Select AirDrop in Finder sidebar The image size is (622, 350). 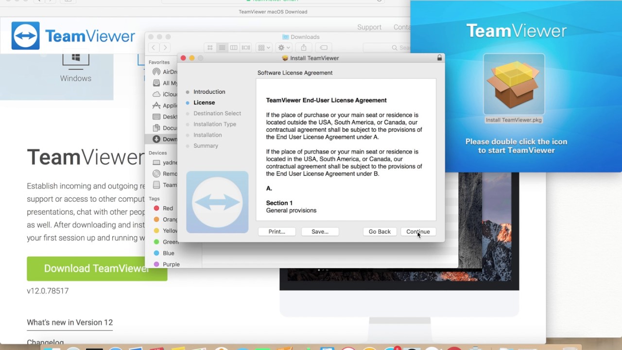(x=165, y=72)
